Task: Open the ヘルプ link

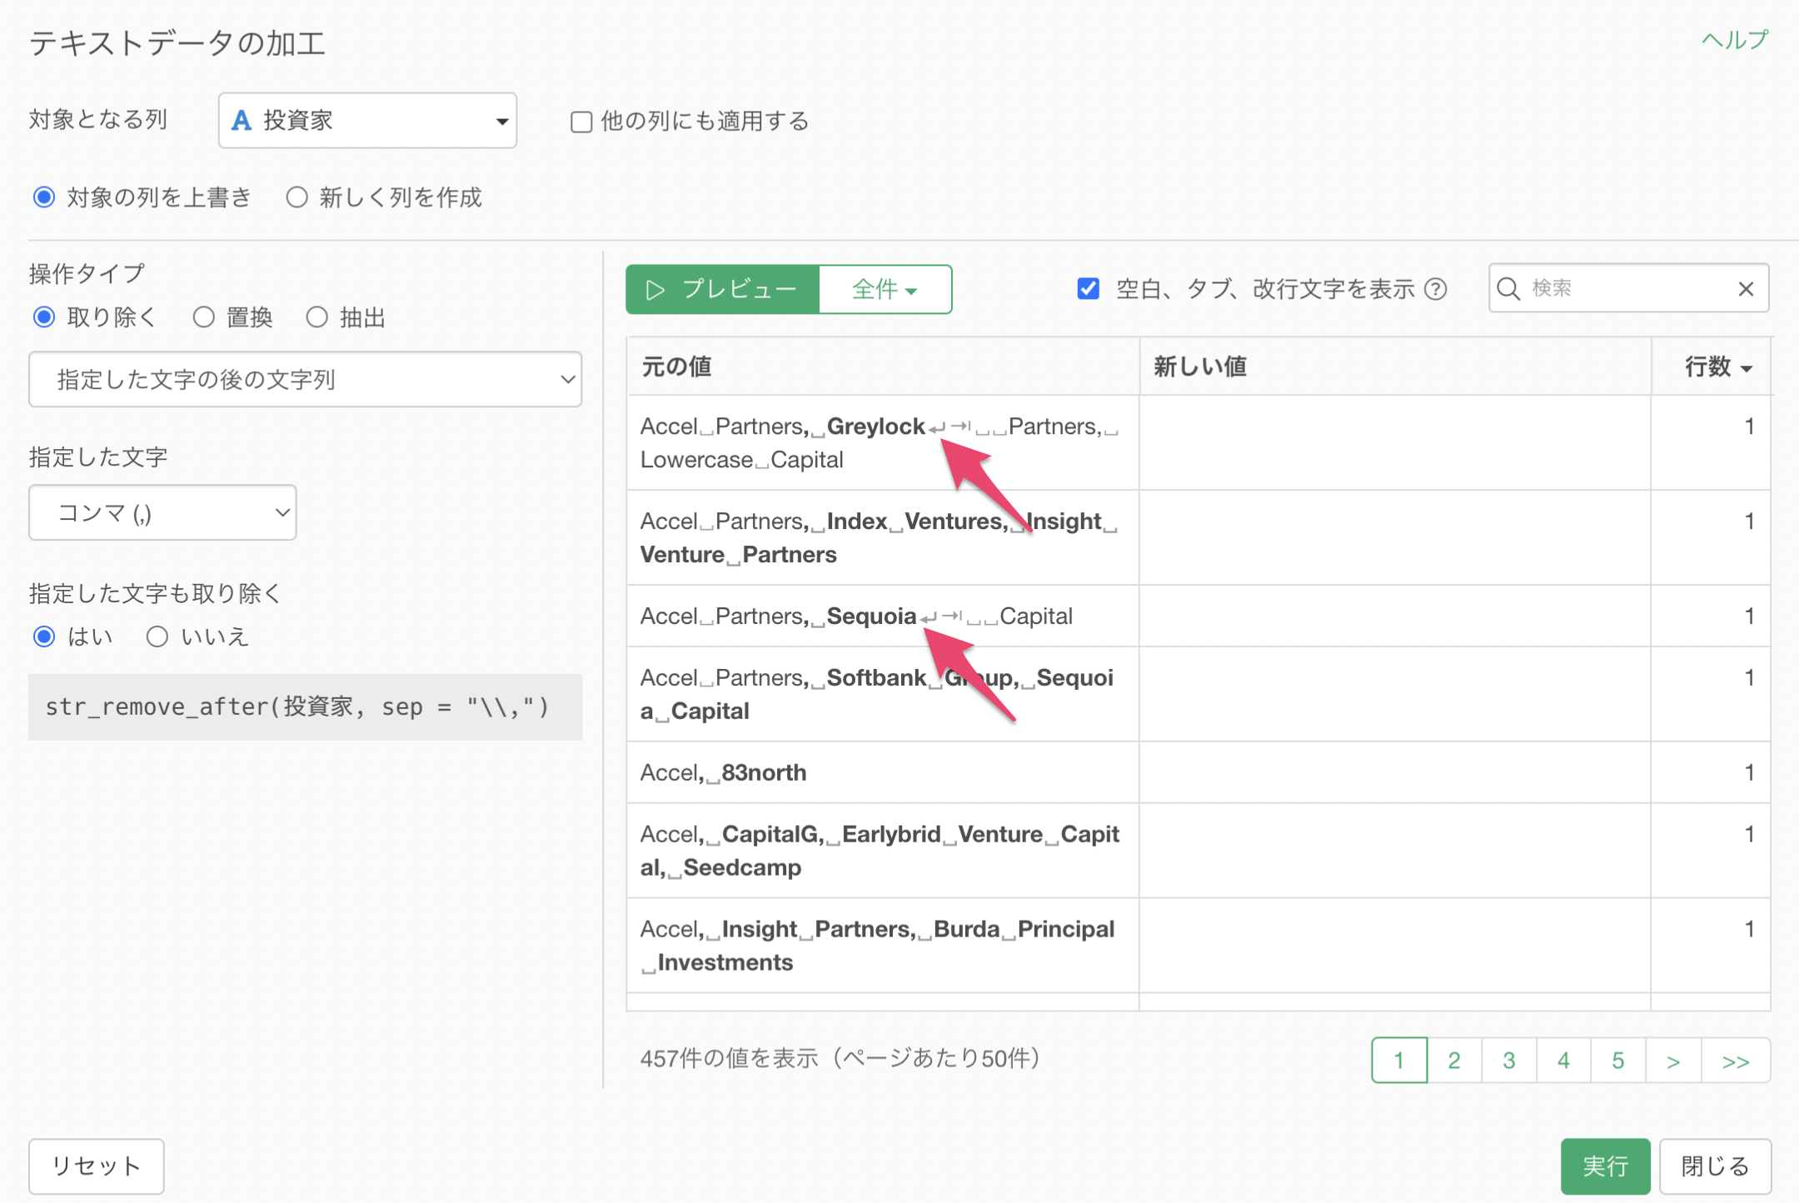Action: pyautogui.click(x=1735, y=40)
